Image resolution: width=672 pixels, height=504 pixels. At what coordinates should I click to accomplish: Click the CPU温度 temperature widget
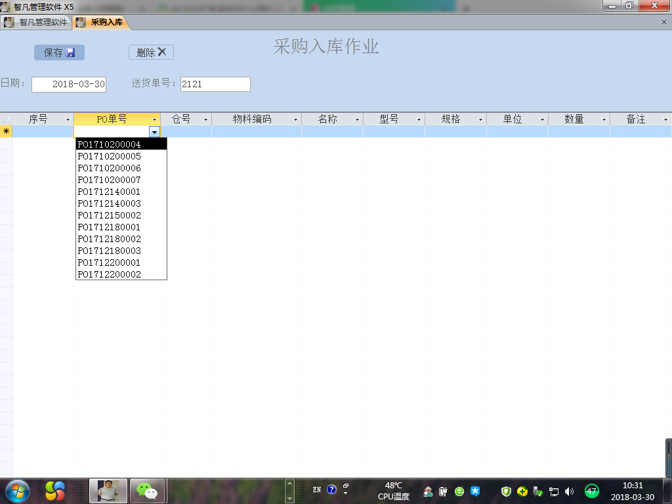[394, 491]
